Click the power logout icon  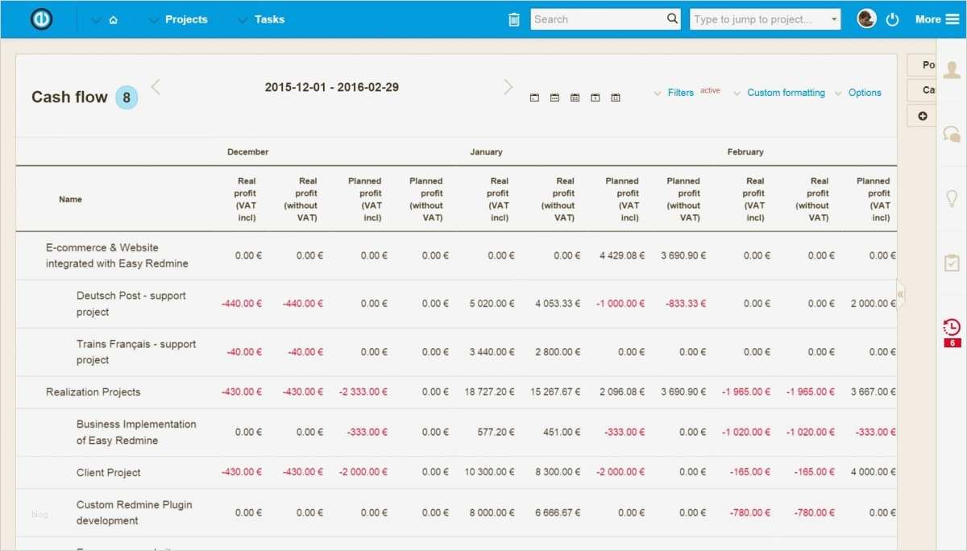(892, 19)
